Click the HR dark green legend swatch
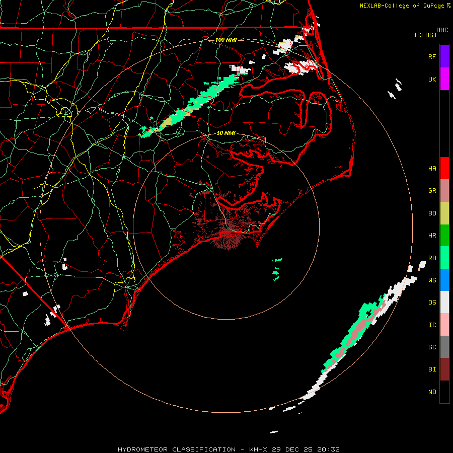The height and width of the screenshot is (453, 453). coord(444,236)
